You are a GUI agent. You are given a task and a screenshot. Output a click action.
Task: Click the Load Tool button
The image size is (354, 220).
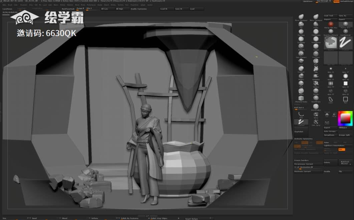pos(331,16)
